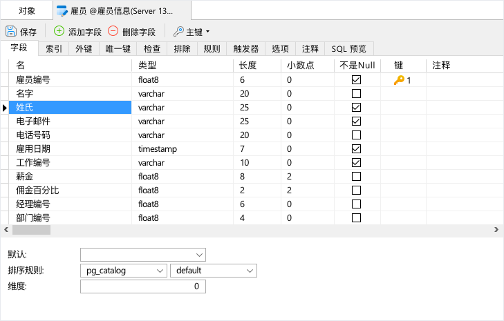Select the 名字 field name
This screenshot has height=321, width=504.
25,93
